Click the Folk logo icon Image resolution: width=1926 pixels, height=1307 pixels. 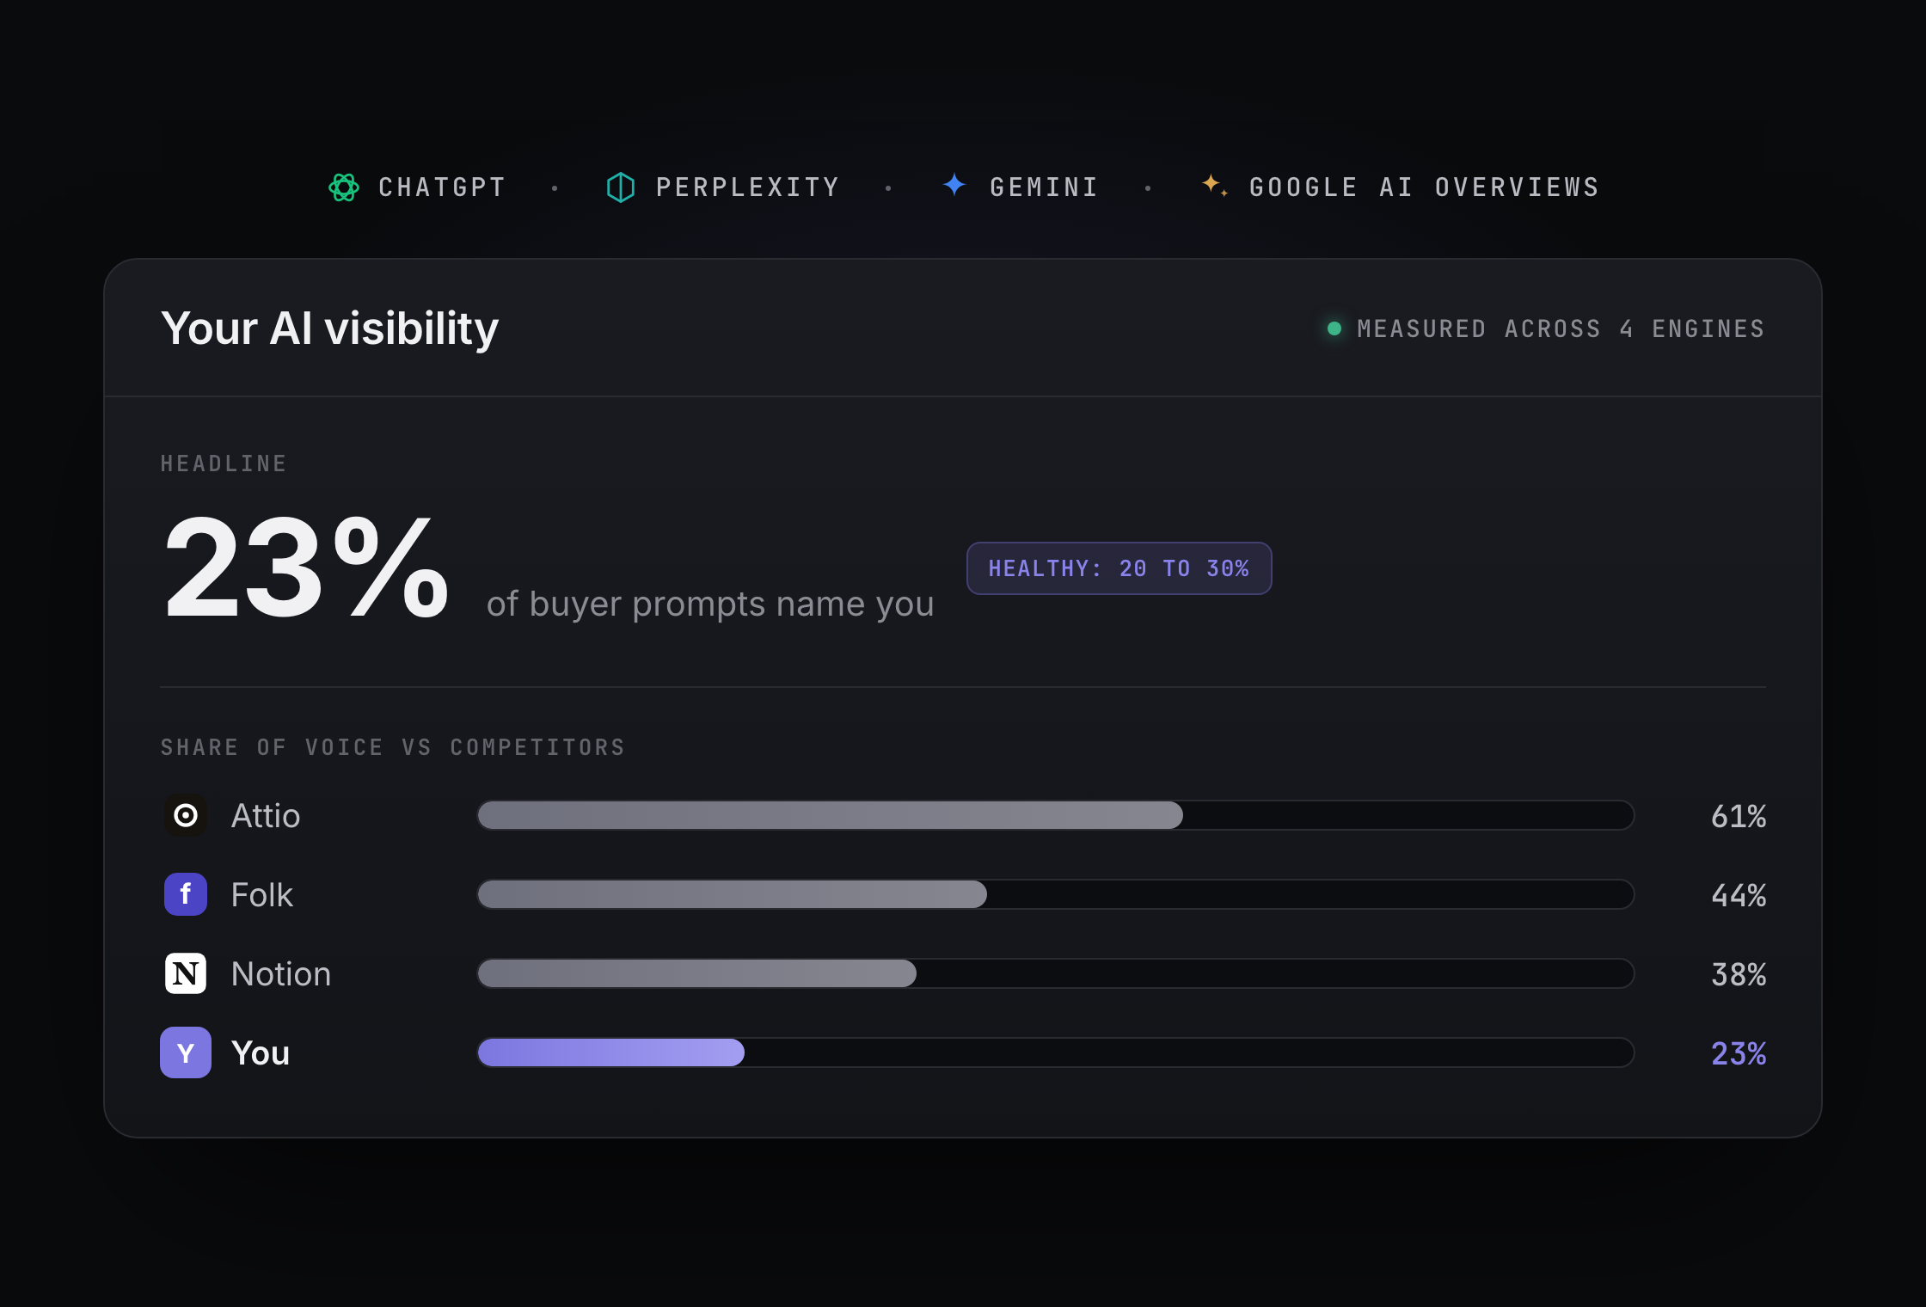pos(186,894)
